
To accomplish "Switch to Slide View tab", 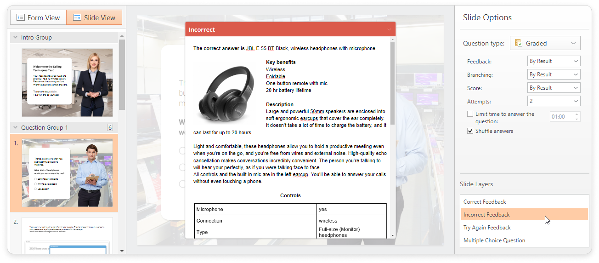I will (94, 17).
